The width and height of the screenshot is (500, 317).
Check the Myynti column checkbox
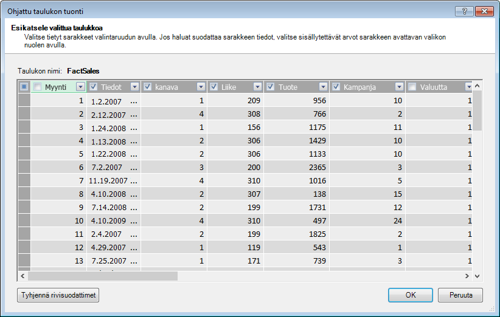[38, 87]
